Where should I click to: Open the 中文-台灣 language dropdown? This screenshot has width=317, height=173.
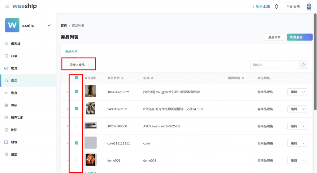click(293, 6)
